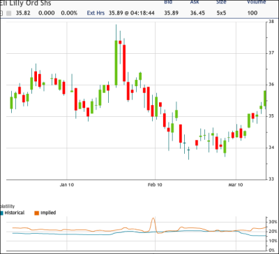This screenshot has width=279, height=254.
Task: Click the blue Historical legend swatch
Action: 1,213
